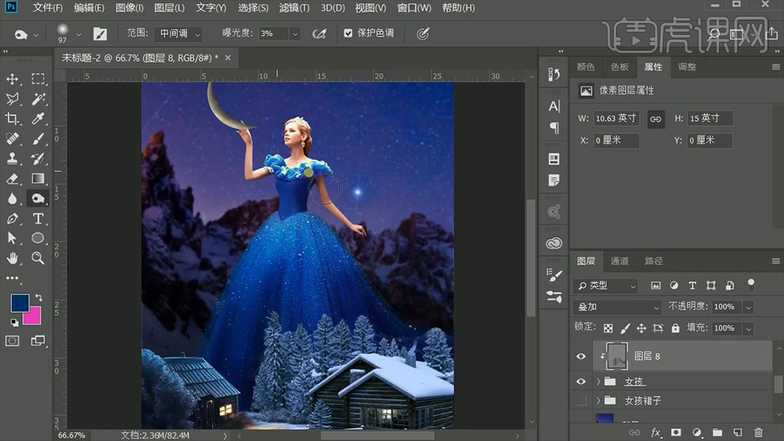Select the Pen tool
This screenshot has width=784, height=441.
pos(13,219)
